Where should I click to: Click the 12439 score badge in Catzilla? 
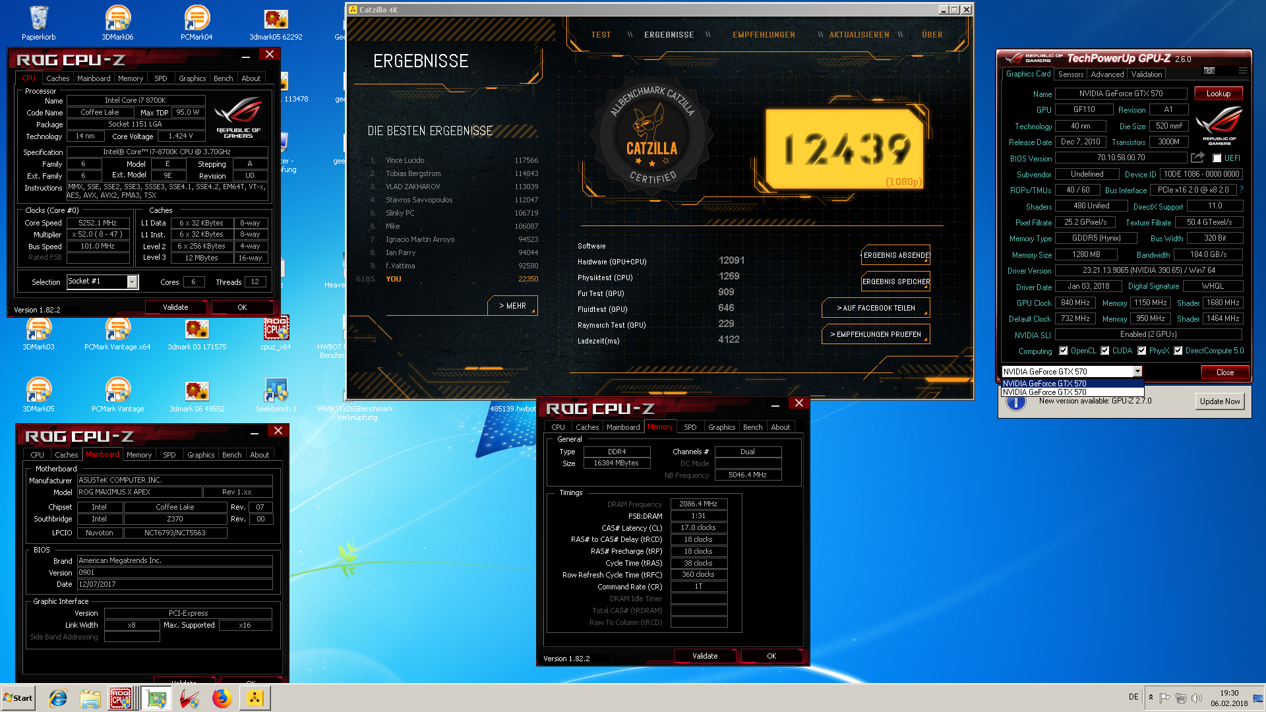(845, 148)
